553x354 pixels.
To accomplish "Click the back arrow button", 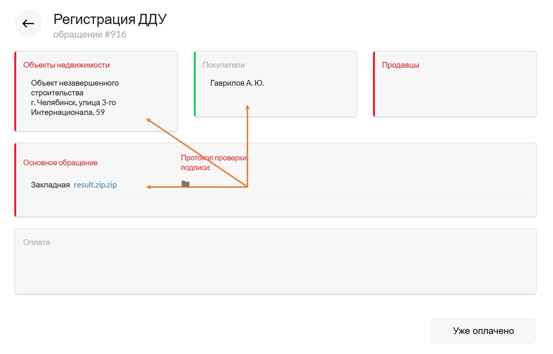I will 28,24.
